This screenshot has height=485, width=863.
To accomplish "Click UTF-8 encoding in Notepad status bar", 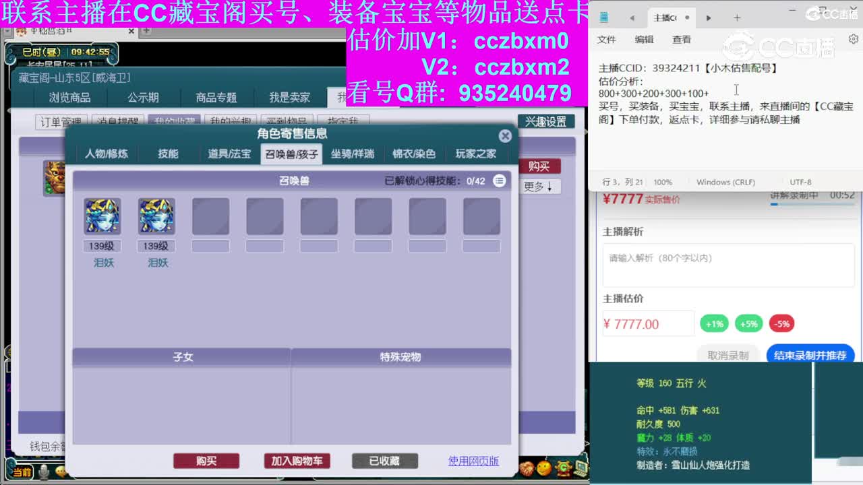I will (800, 182).
